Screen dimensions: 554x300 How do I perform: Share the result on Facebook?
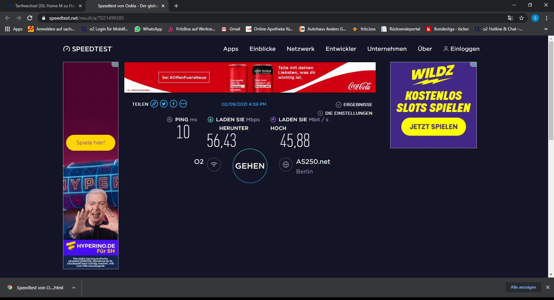[x=173, y=104]
